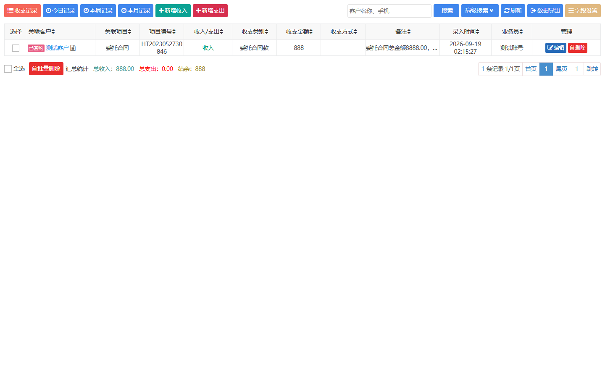Click the document icon beside 测试客户
Image resolution: width=605 pixels, height=378 pixels.
[x=73, y=48]
